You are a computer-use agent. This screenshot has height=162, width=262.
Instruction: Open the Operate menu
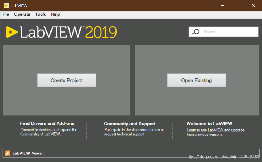pos(22,15)
